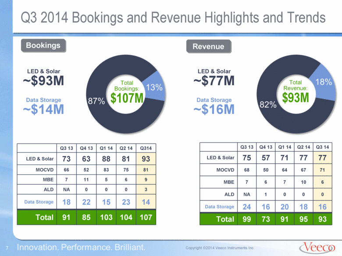Click the ~$16M Data Storage revenue figure

pyautogui.click(x=214, y=109)
